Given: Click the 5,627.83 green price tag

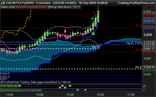Looking at the screenshot, I should coord(149,71).
